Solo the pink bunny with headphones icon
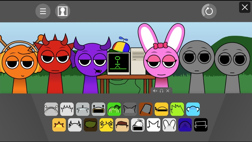The width and height of the screenshot is (252, 142). pos(161,91)
